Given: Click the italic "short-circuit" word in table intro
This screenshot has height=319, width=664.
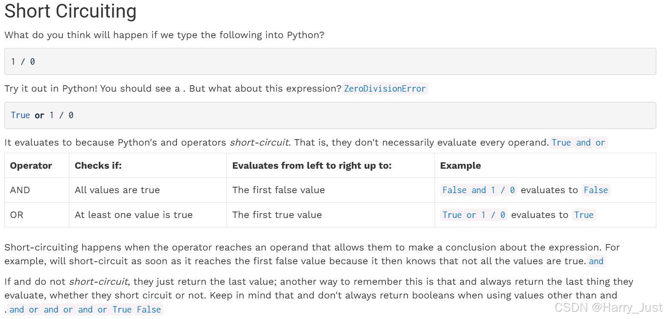Looking at the screenshot, I should (259, 142).
